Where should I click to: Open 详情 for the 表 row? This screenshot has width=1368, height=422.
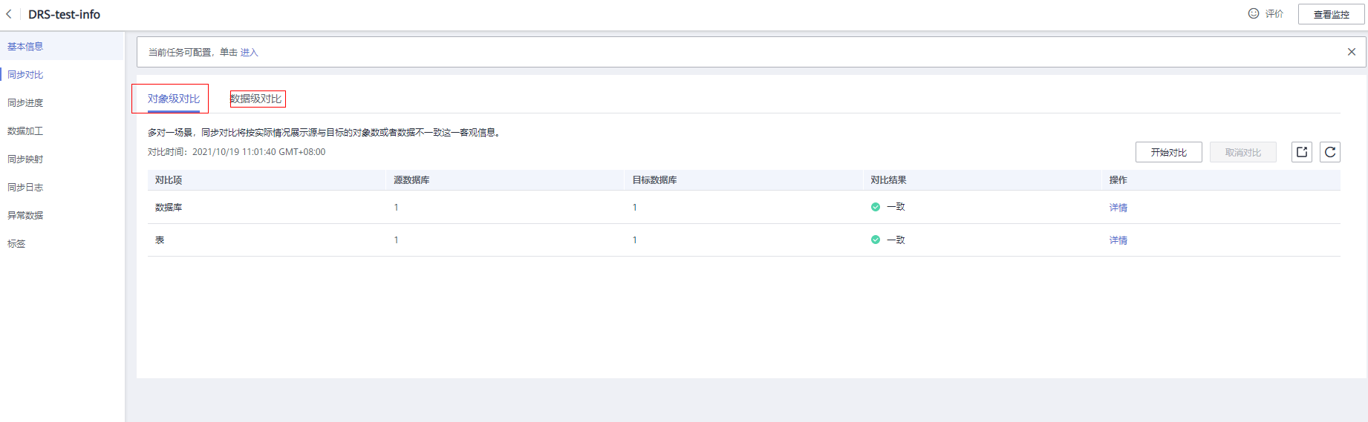[1118, 240]
